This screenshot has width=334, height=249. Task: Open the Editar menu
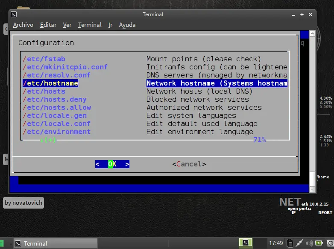(x=48, y=25)
